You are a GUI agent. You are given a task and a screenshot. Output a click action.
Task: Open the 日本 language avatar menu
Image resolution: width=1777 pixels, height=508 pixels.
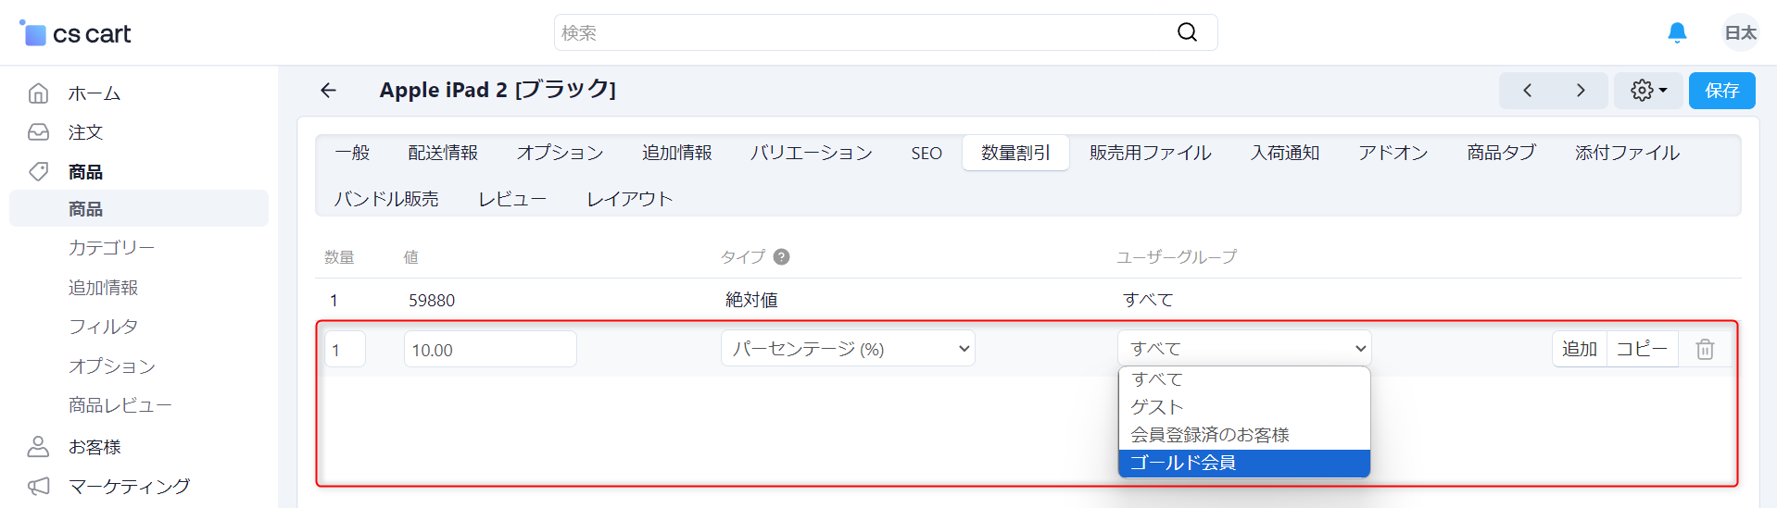click(1740, 32)
